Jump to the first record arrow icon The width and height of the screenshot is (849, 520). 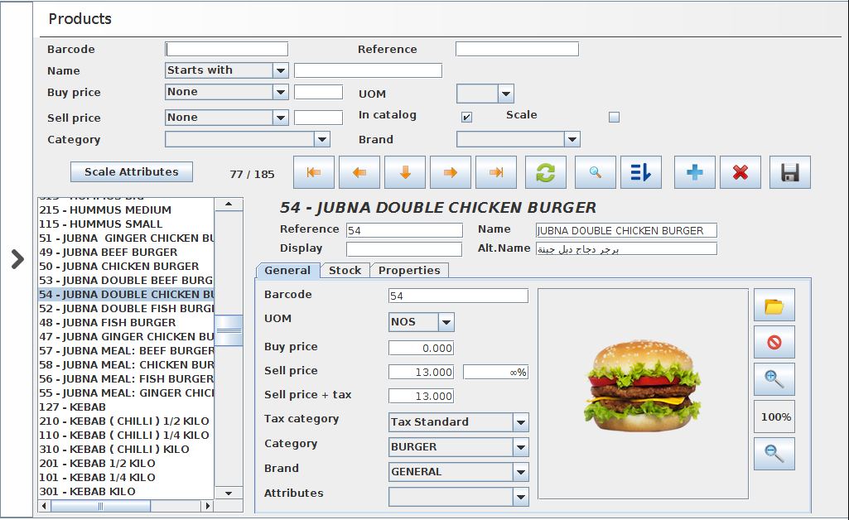coord(314,172)
